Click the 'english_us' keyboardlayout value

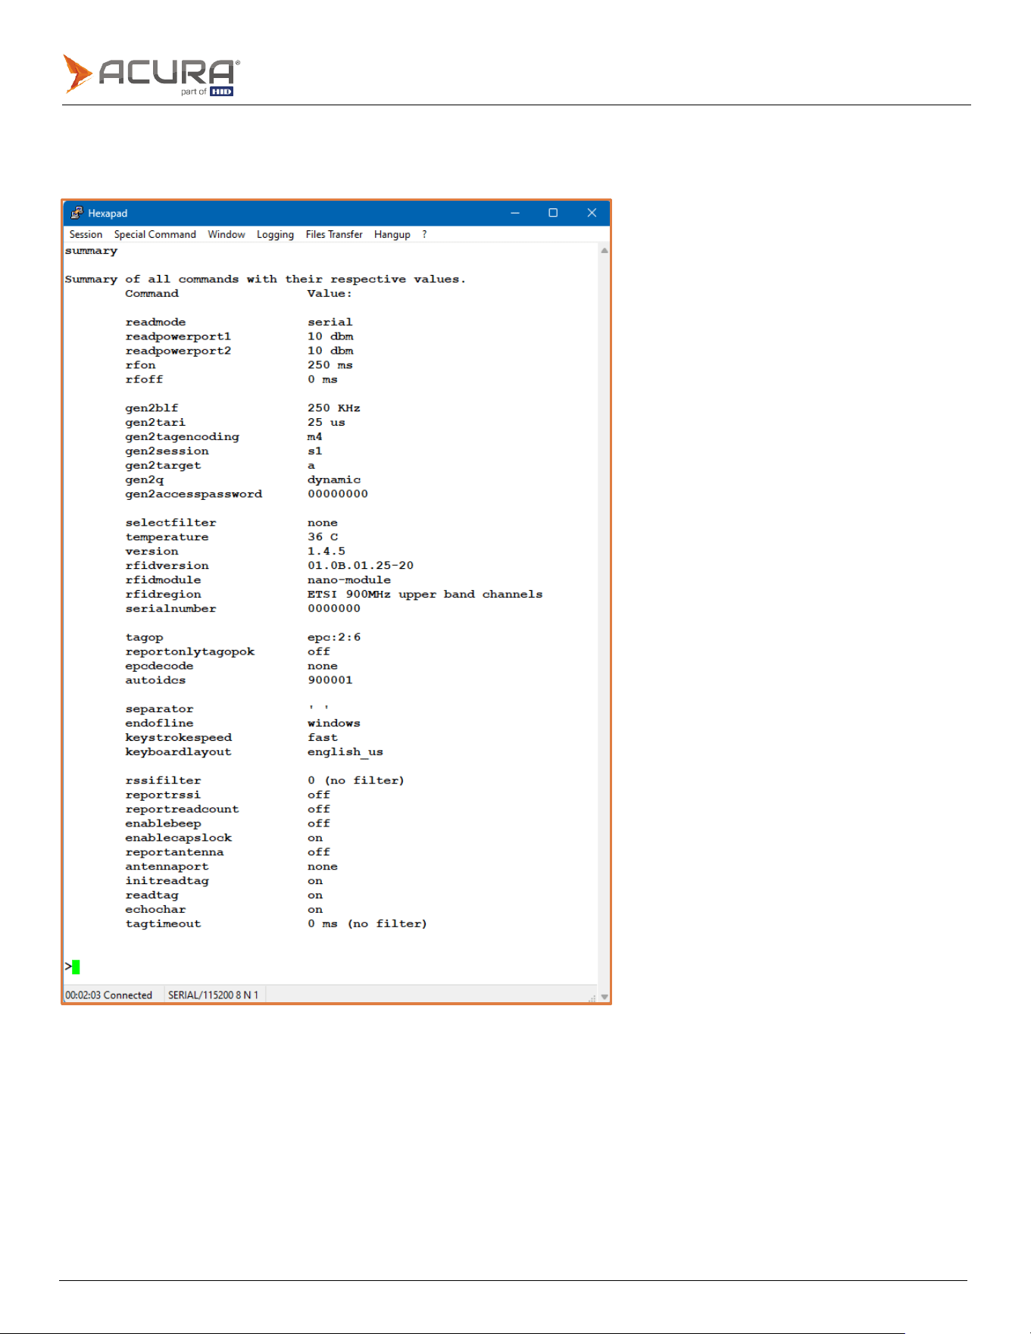pos(345,752)
